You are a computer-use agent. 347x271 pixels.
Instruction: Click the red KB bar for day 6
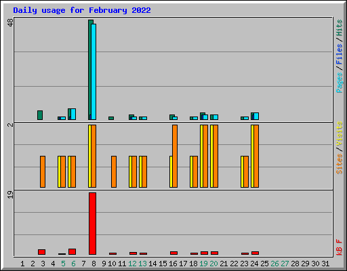click(72, 251)
